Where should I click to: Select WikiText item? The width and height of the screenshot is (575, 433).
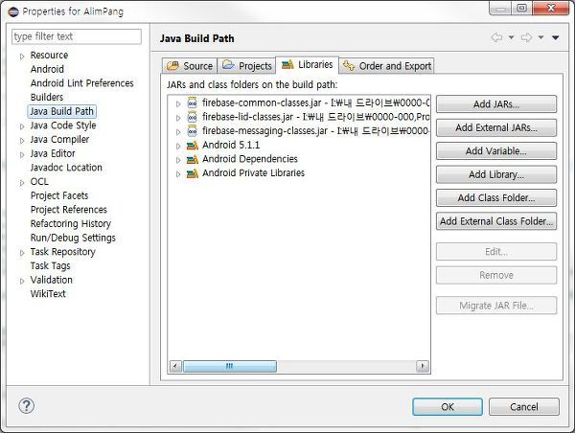(48, 294)
